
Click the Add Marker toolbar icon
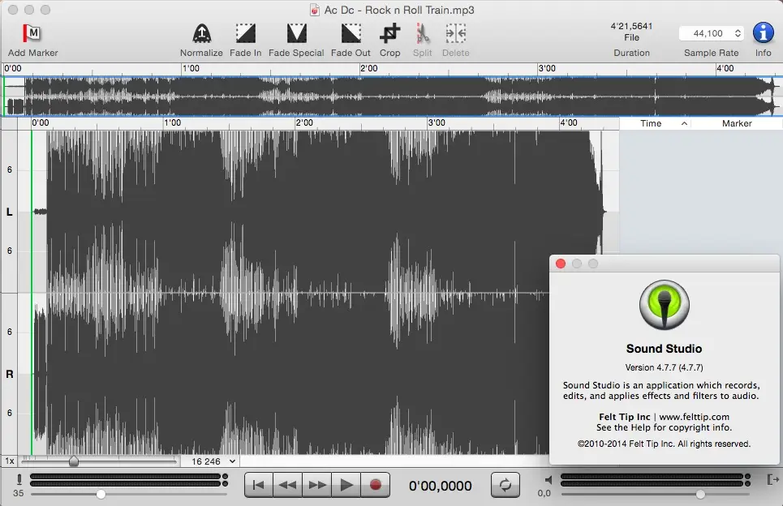tap(32, 33)
